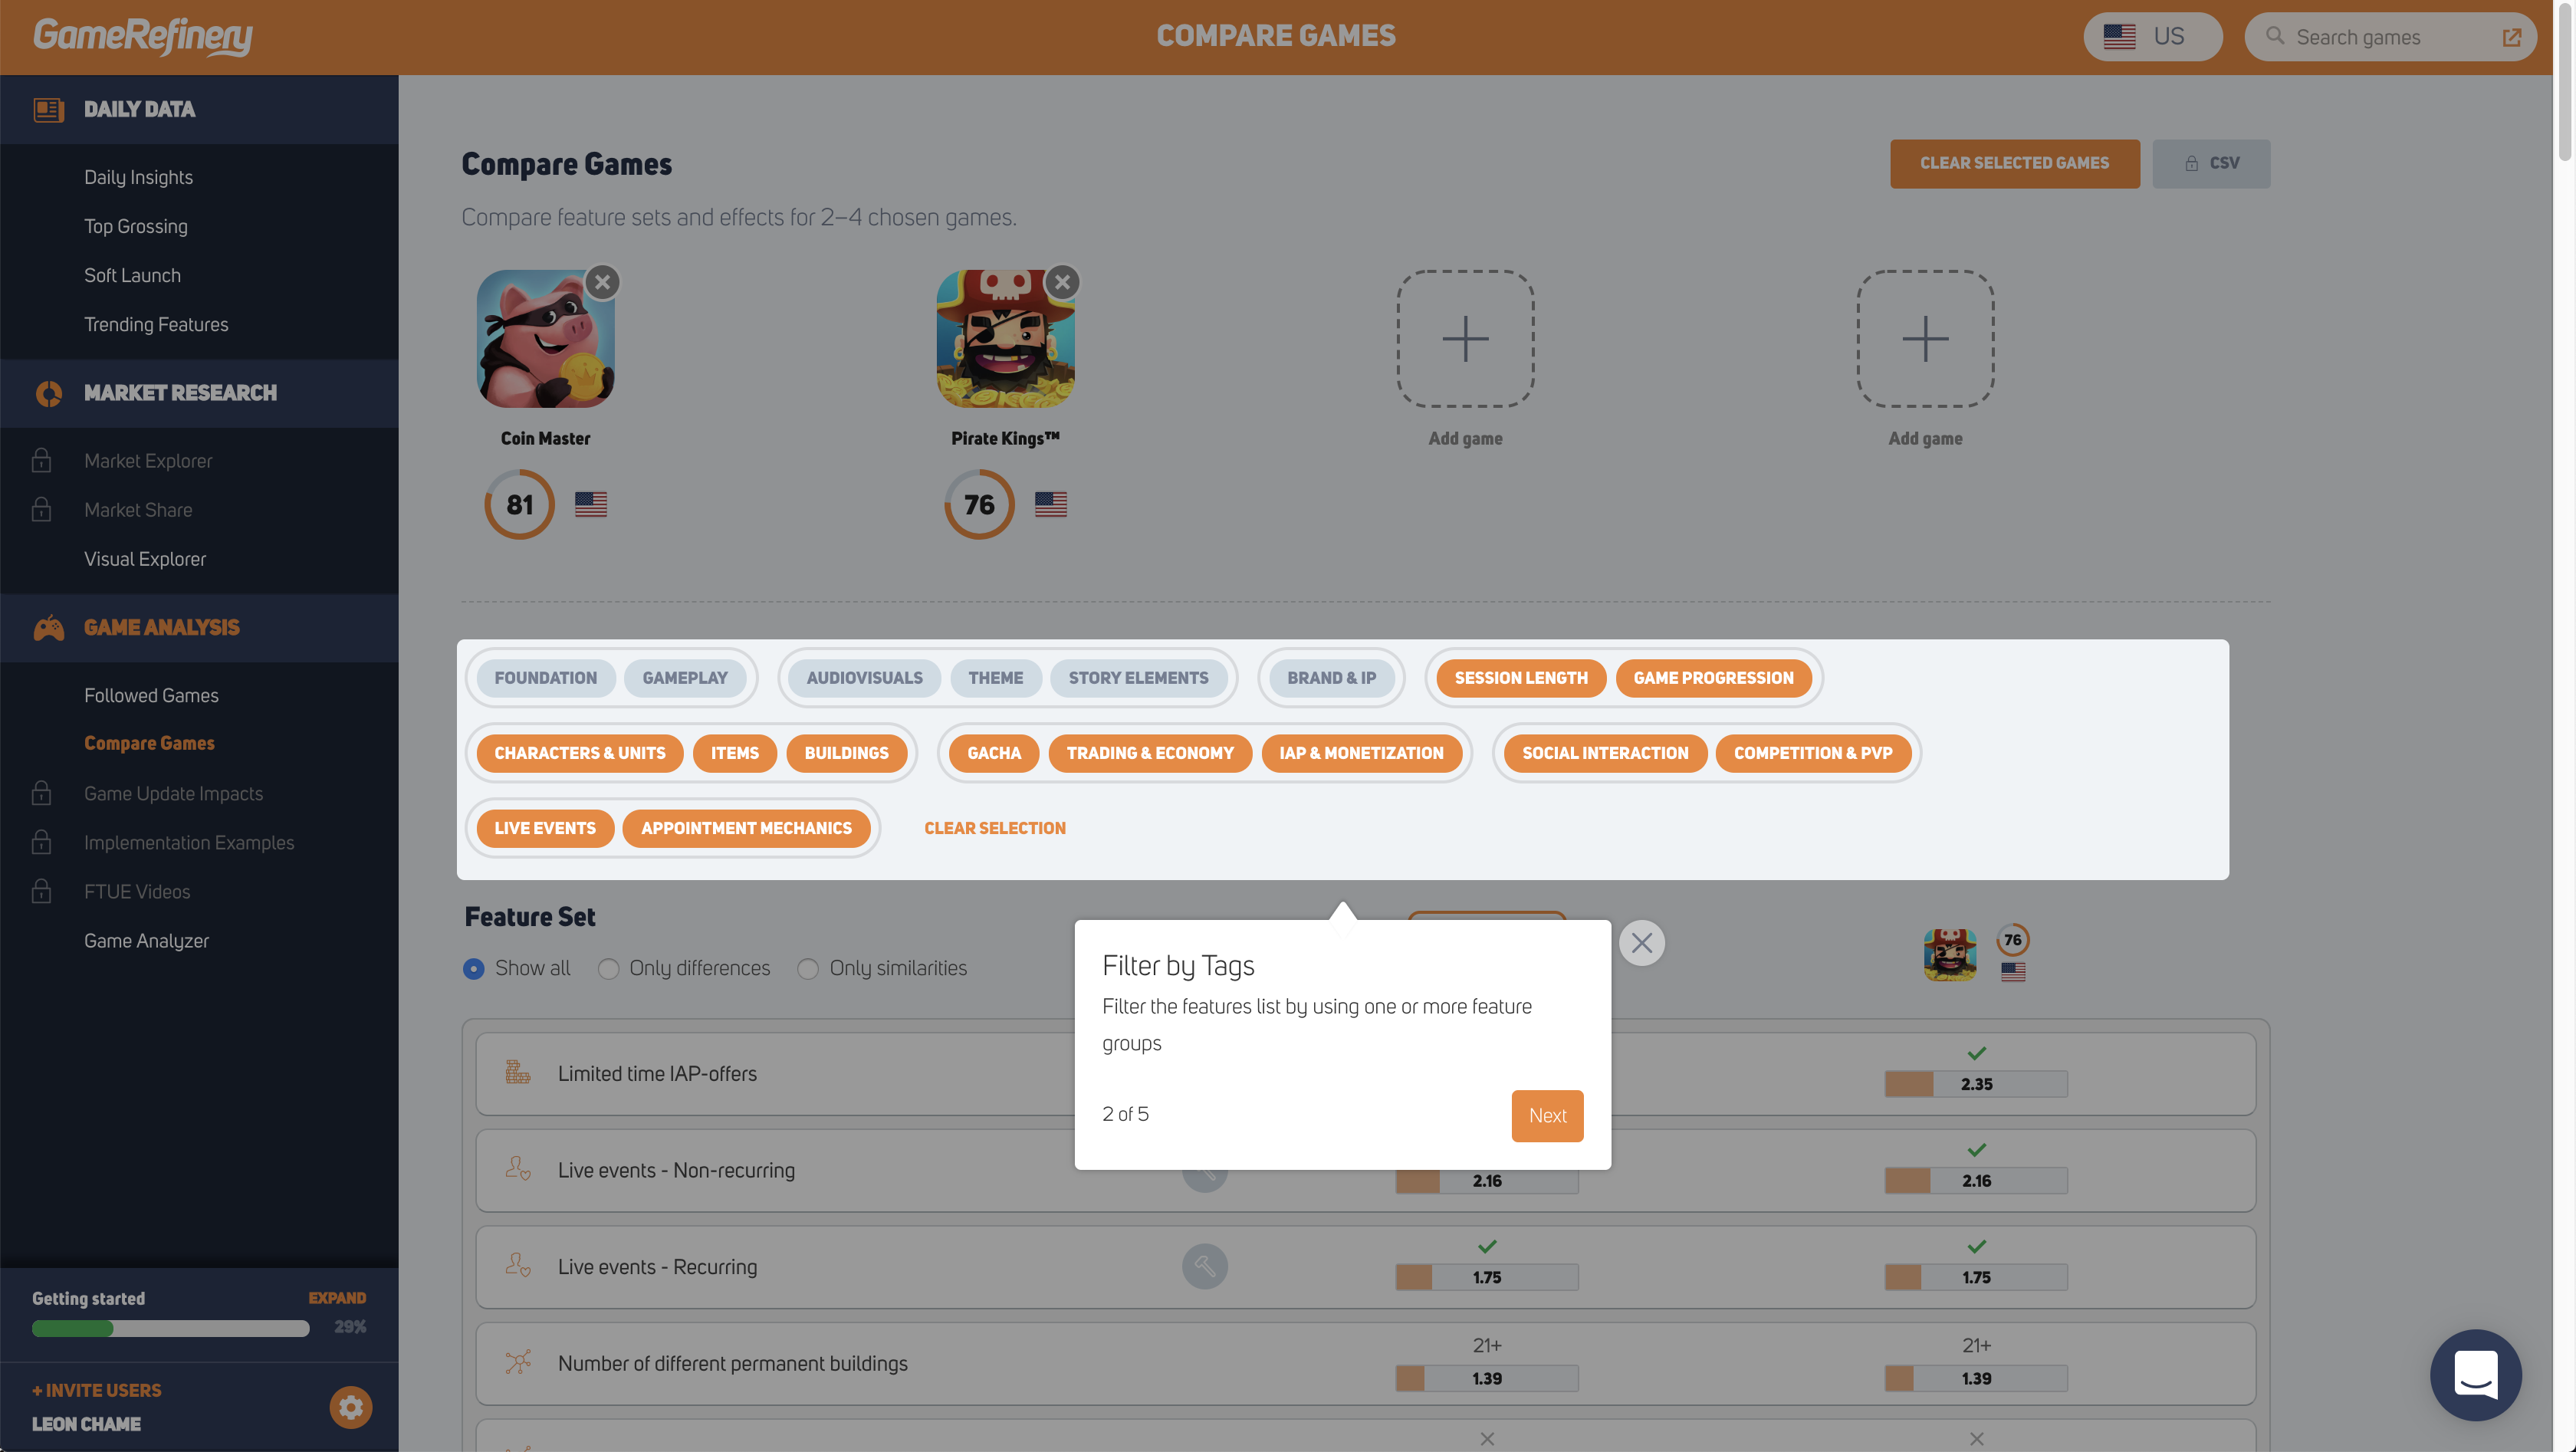Open the US country selector dropdown
This screenshot has height=1452, width=2576.
pyautogui.click(x=2152, y=37)
